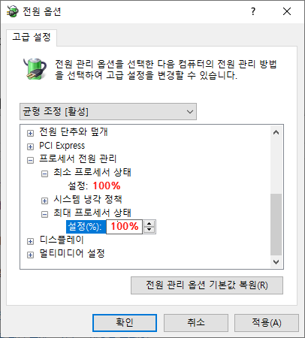The image size is (305, 338).
Task: Expand the 전원 단추와 덮개 node
Action: [x=30, y=133]
